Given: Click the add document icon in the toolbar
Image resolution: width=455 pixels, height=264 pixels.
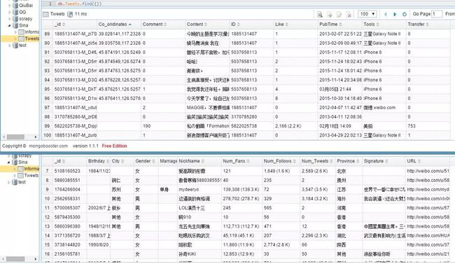Looking at the screenshot, I should pos(330,14).
